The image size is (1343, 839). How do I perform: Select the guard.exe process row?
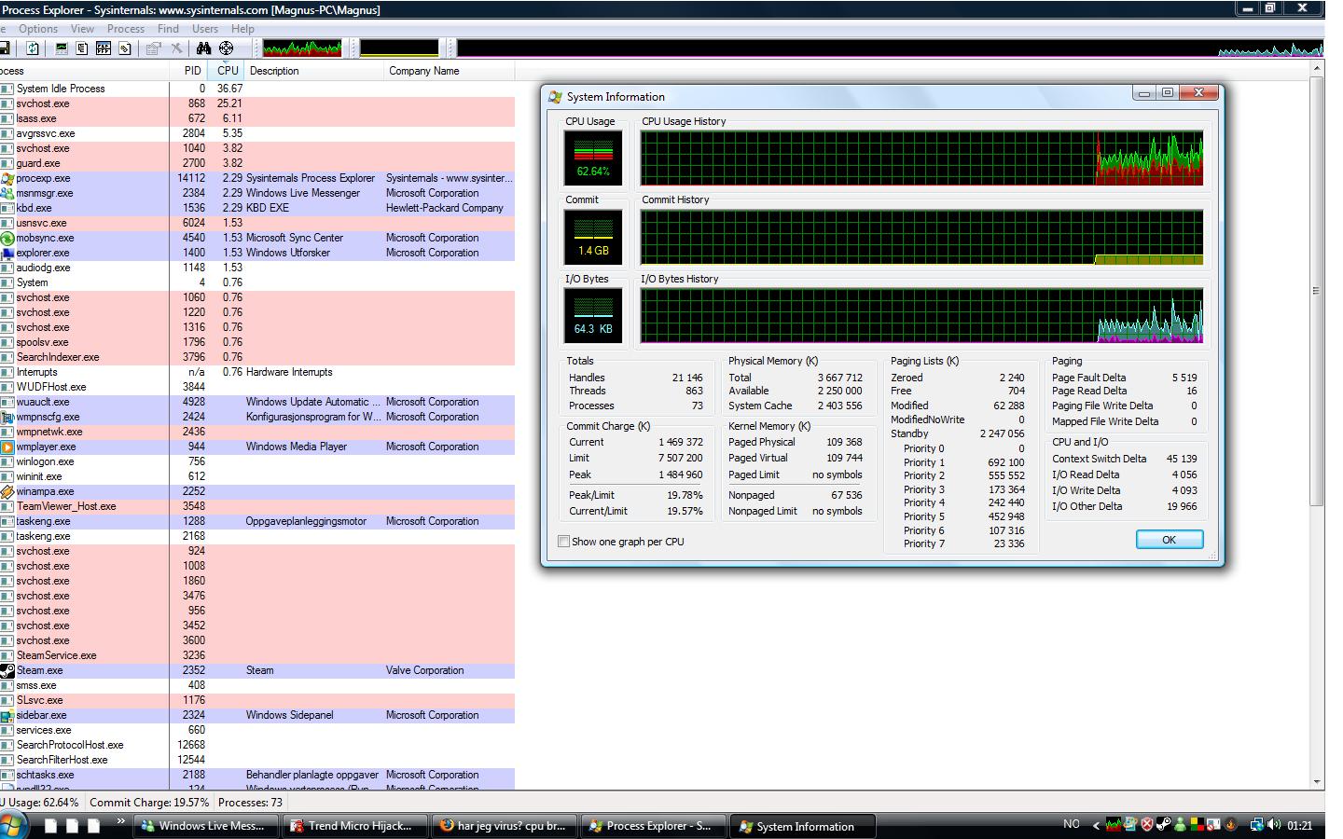coord(257,163)
